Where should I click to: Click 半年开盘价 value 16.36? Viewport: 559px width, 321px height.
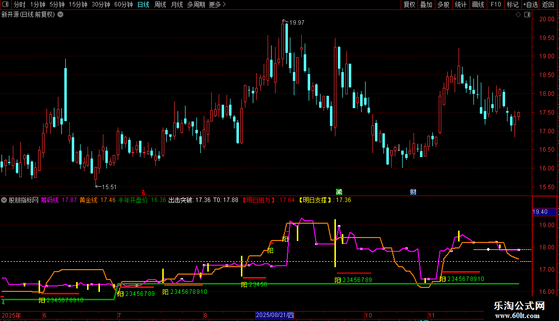pyautogui.click(x=158, y=200)
